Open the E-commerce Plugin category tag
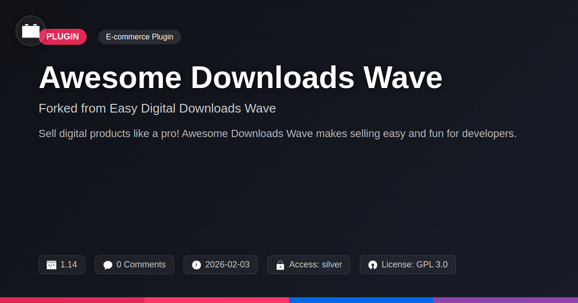 140,37
